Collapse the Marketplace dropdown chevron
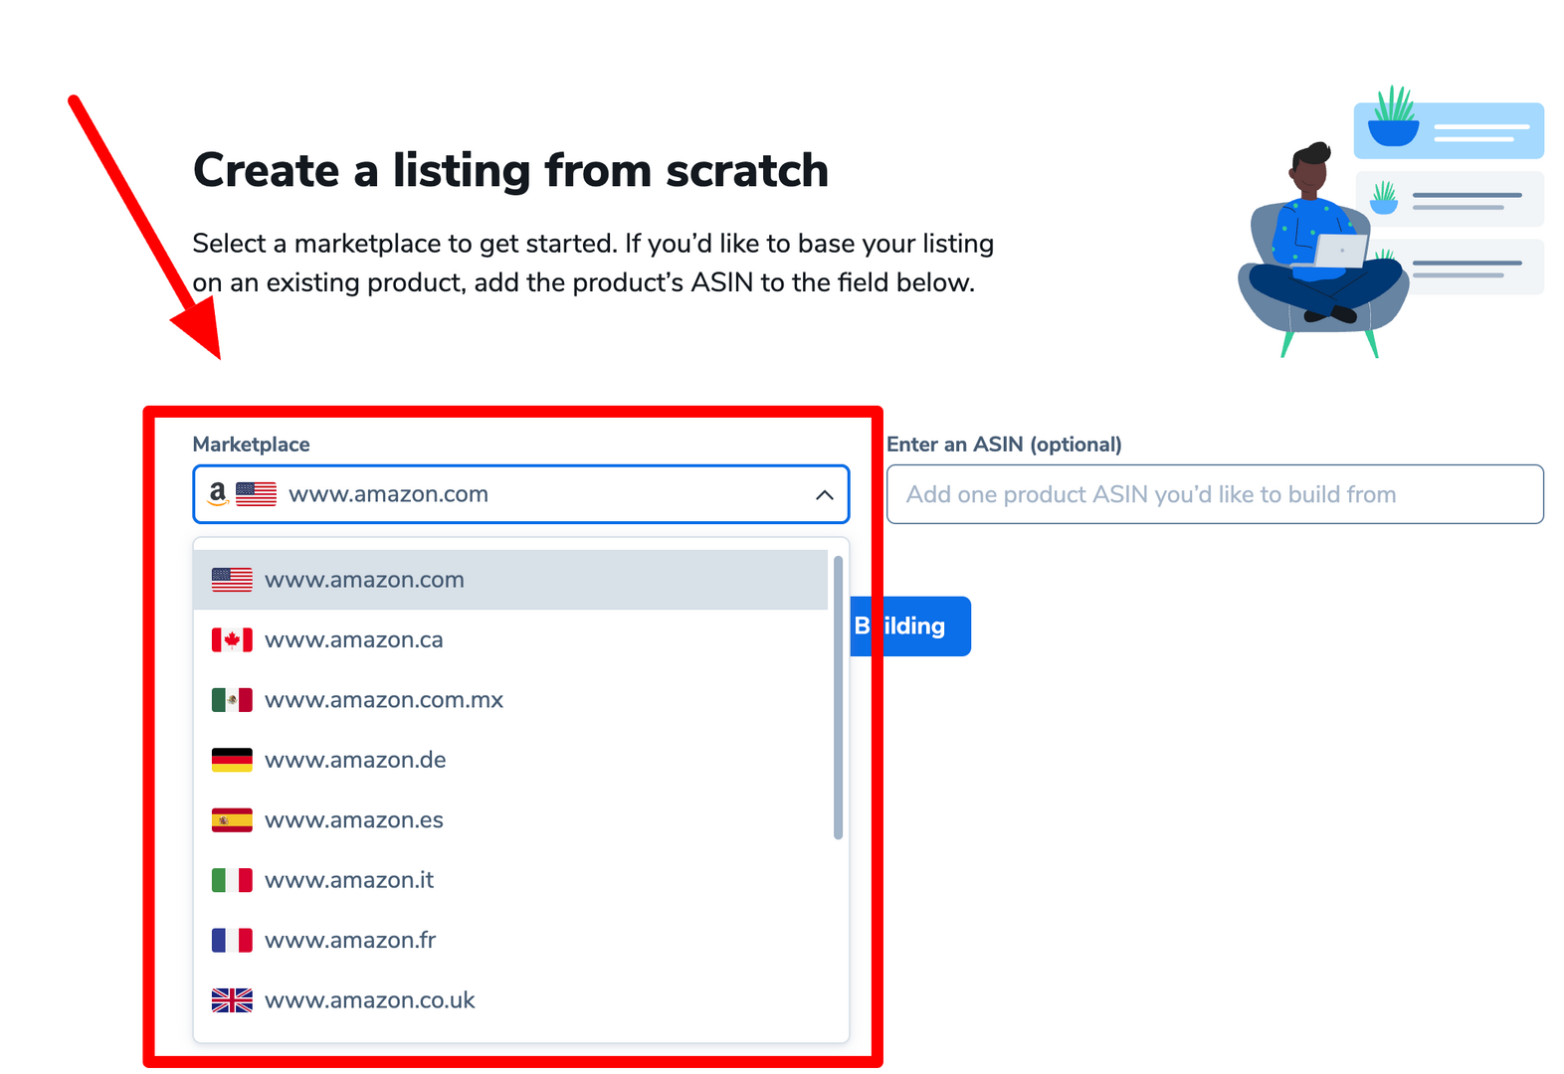Screen dimensions: 1564x1074 click(x=824, y=494)
